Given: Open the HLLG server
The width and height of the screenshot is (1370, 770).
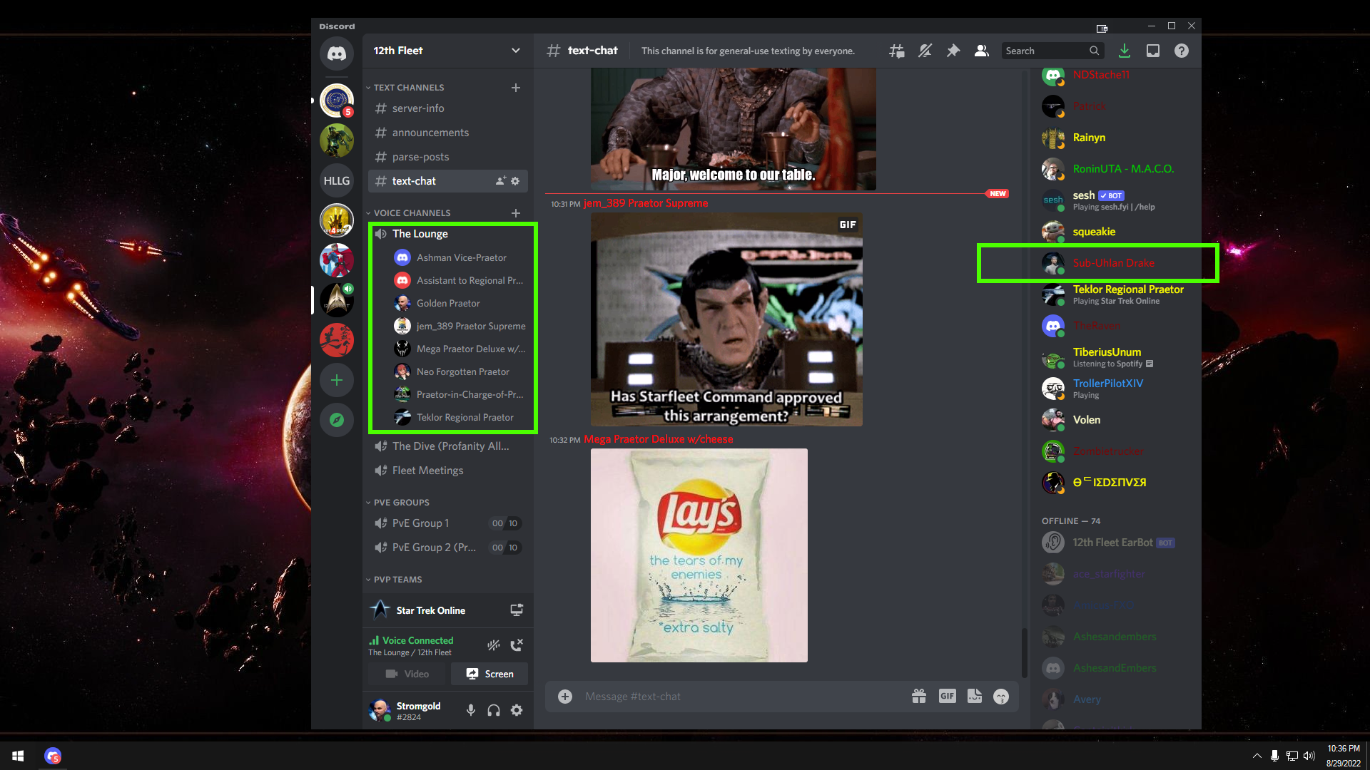Looking at the screenshot, I should point(337,180).
